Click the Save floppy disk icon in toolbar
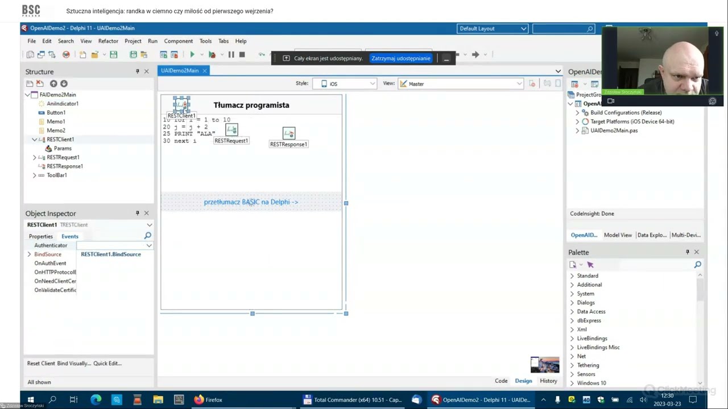This screenshot has height=409, width=728. click(113, 55)
